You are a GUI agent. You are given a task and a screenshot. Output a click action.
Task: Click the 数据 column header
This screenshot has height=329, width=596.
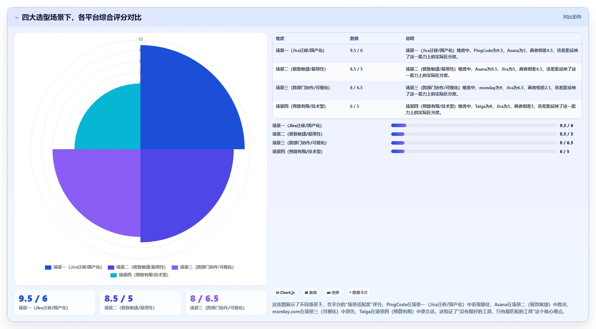pyautogui.click(x=354, y=39)
